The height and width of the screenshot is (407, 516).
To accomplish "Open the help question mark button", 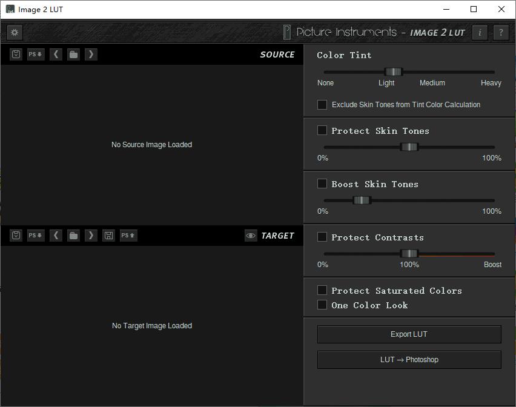I will (x=501, y=33).
